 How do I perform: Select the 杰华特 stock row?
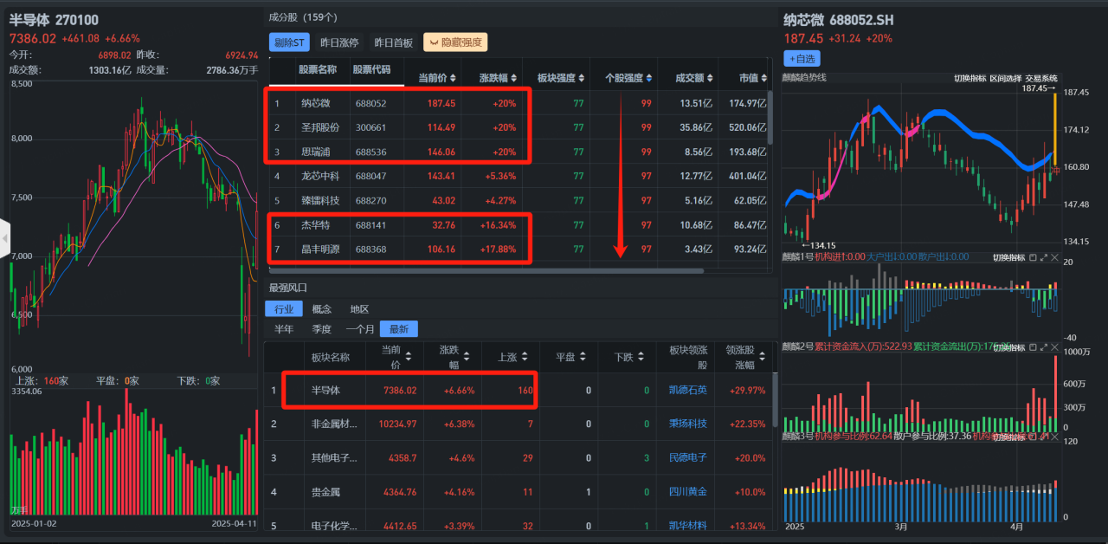point(518,225)
